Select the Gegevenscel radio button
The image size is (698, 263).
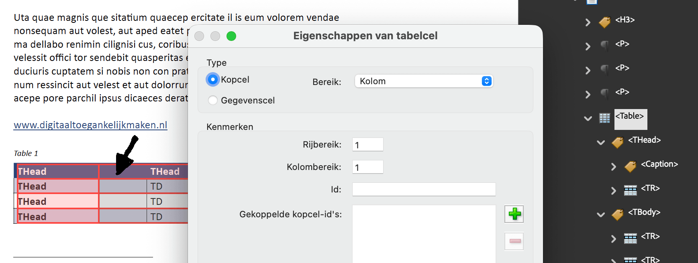[213, 100]
